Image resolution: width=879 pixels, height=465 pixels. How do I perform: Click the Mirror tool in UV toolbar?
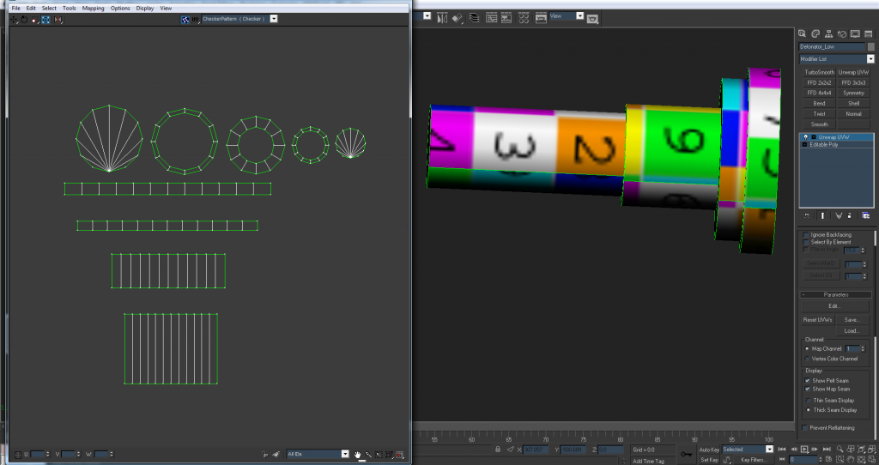click(x=57, y=18)
